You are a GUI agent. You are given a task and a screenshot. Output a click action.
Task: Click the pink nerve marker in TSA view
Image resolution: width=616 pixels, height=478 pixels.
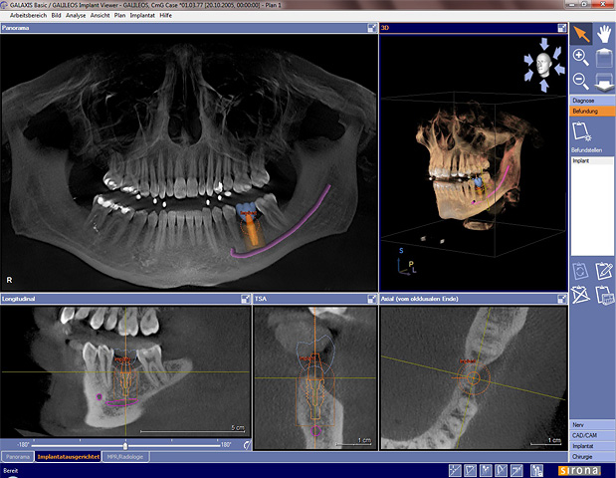315,431
